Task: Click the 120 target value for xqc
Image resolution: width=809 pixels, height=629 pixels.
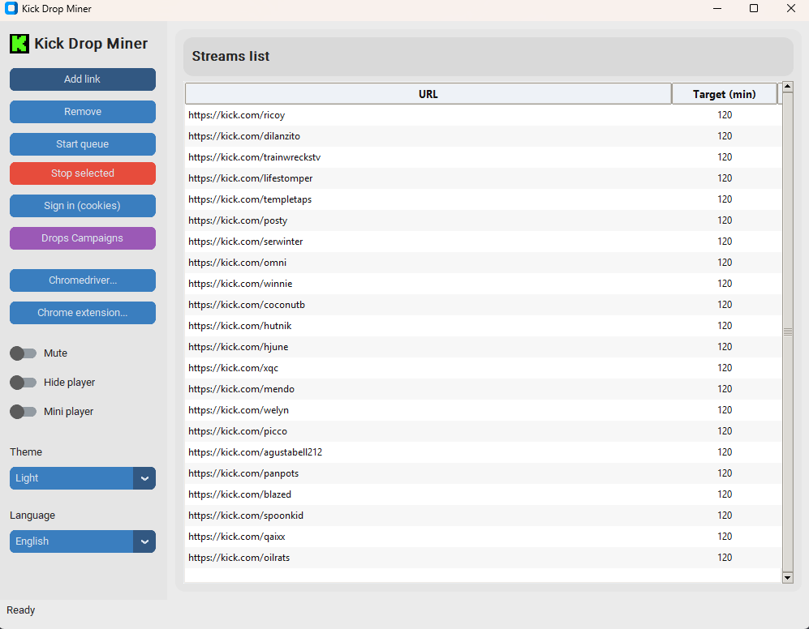Action: (725, 368)
